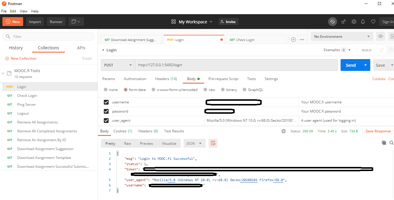Uncheck the password parameter checkbox

coord(106,111)
